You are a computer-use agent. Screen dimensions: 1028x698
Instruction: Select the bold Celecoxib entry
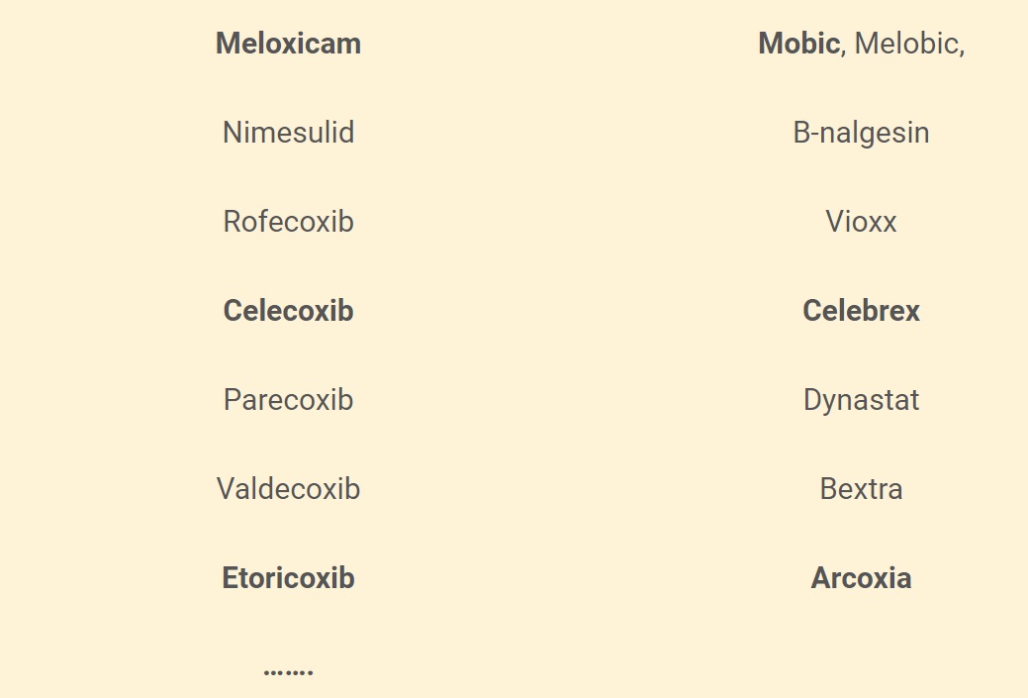288,311
